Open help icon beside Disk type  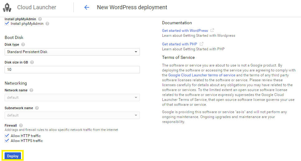(23, 44)
